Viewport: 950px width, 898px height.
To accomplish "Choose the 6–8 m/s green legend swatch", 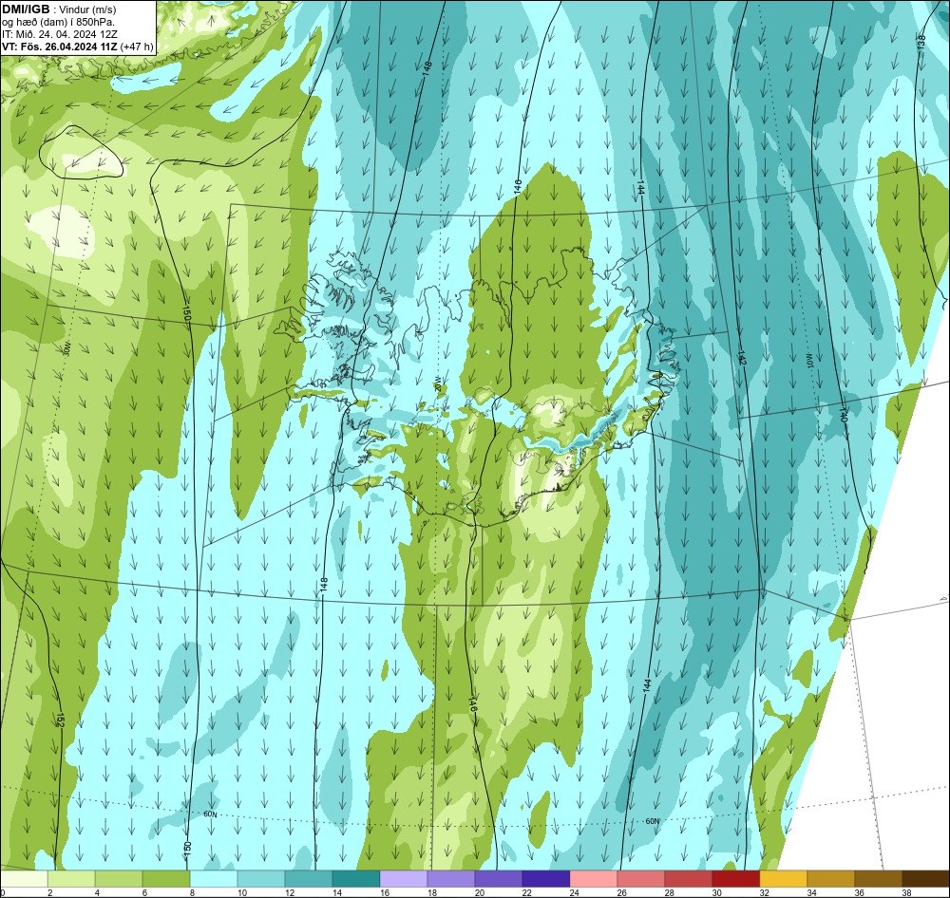I will 166,878.
